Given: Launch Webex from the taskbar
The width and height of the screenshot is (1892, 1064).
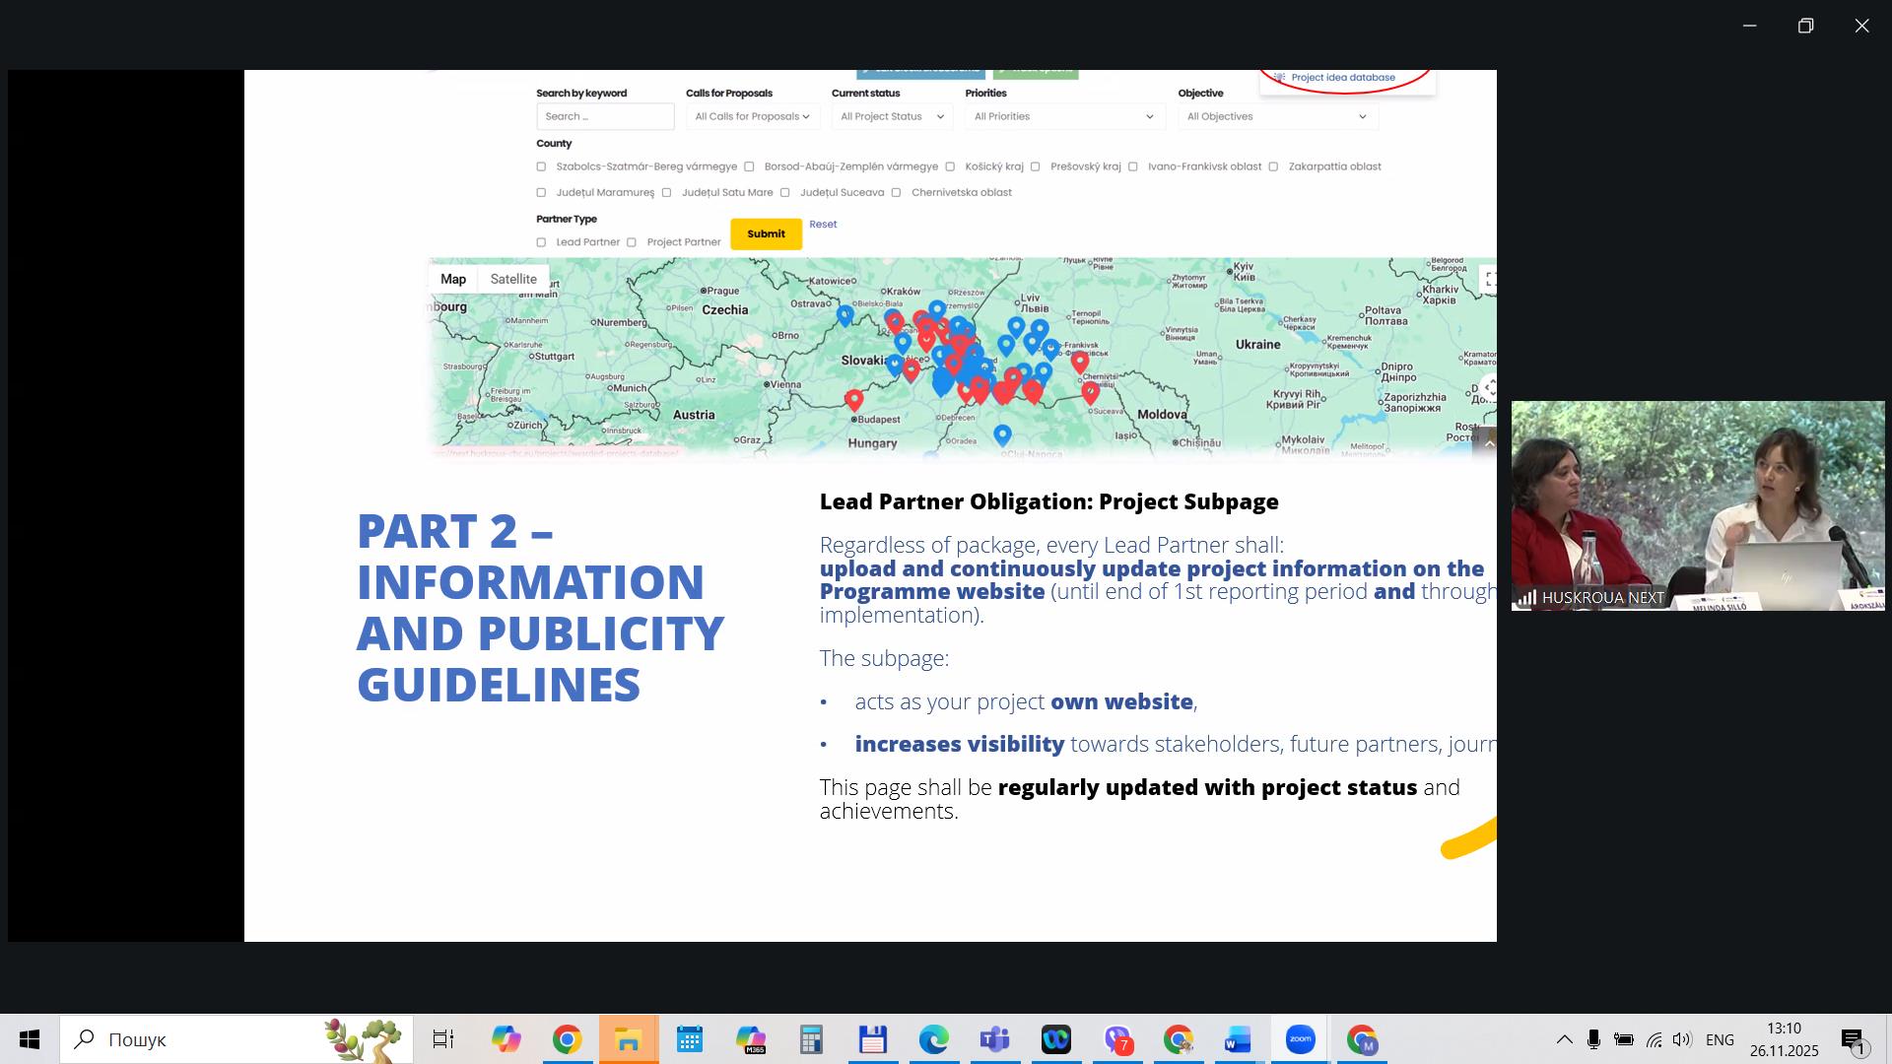Looking at the screenshot, I should (1055, 1039).
